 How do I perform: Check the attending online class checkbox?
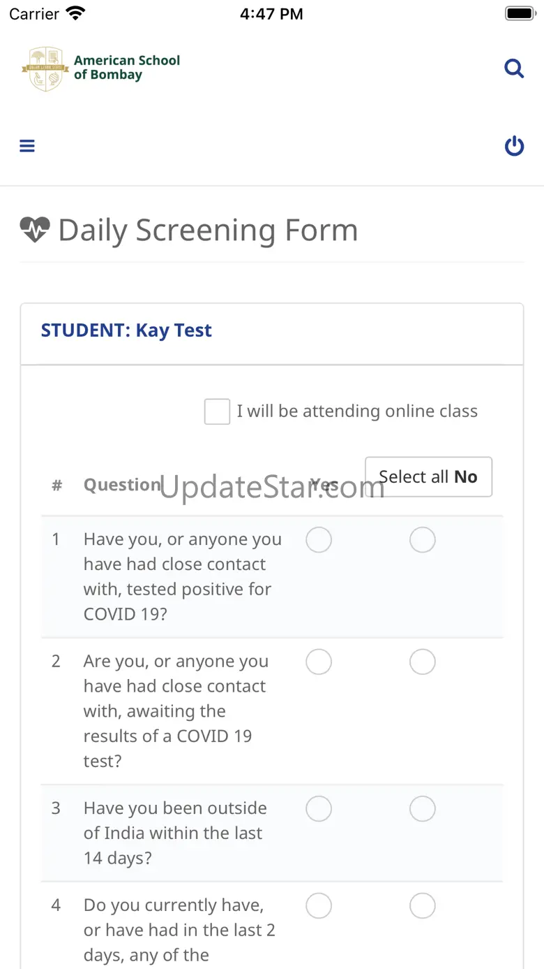tap(217, 411)
